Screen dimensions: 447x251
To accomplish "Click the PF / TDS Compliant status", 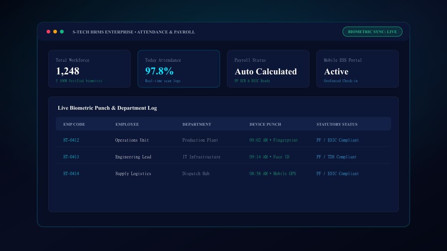I will coord(336,157).
